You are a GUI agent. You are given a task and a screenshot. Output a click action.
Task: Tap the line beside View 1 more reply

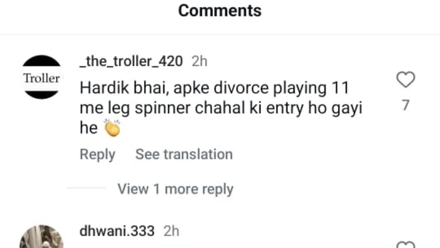coord(86,188)
